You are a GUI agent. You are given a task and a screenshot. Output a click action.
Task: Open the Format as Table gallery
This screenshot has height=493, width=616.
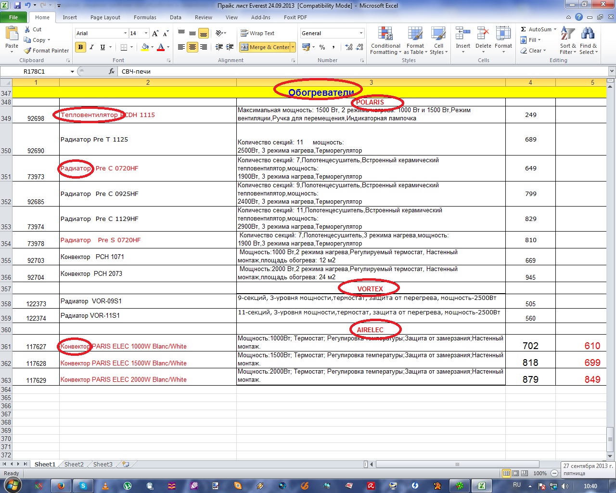click(415, 41)
